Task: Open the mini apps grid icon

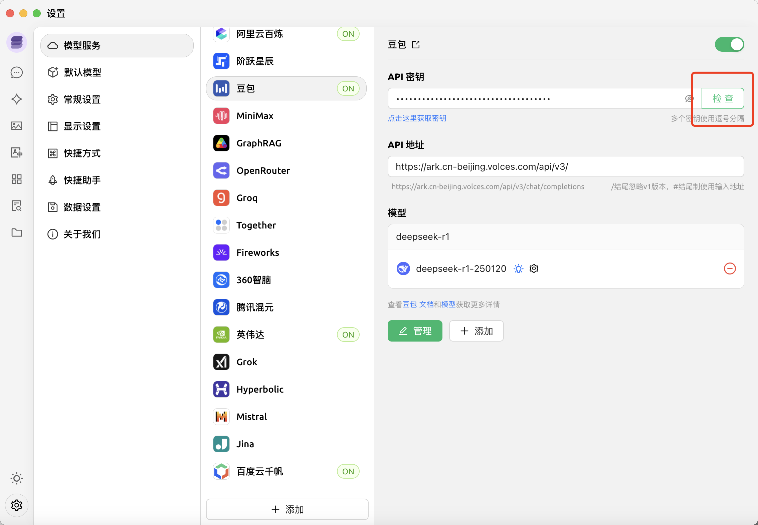Action: (17, 179)
